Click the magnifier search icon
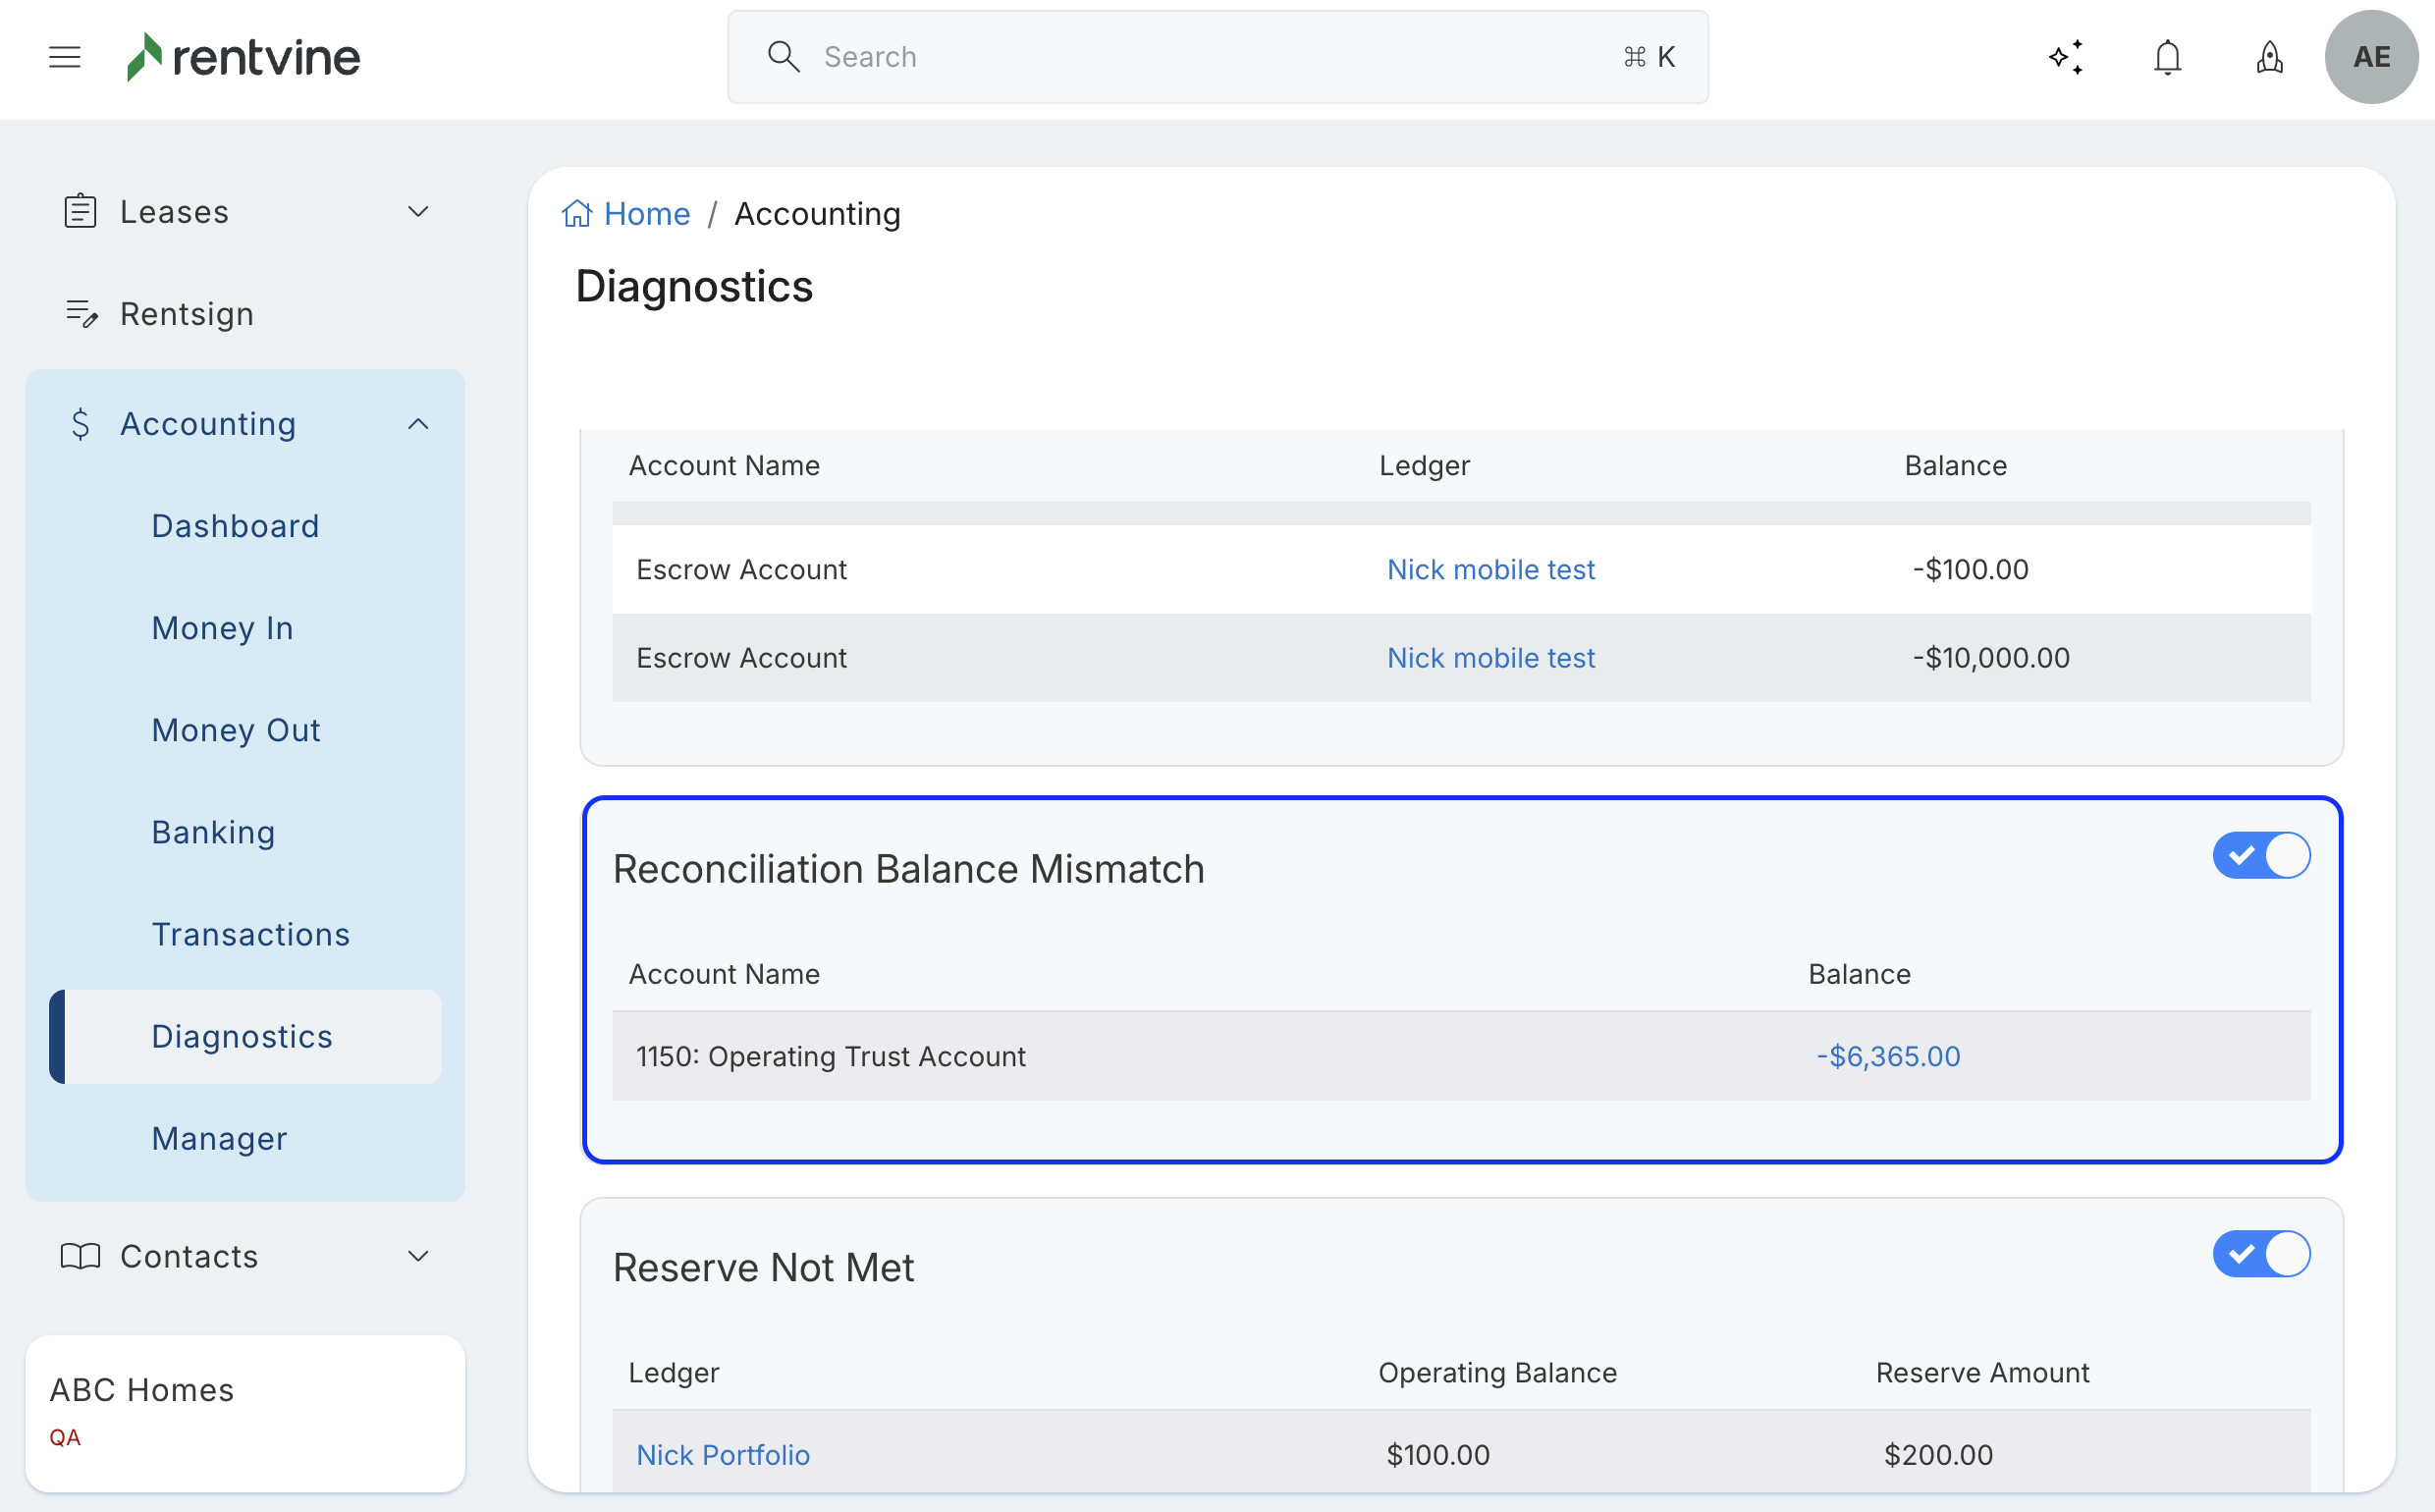This screenshot has height=1512, width=2435. (783, 57)
